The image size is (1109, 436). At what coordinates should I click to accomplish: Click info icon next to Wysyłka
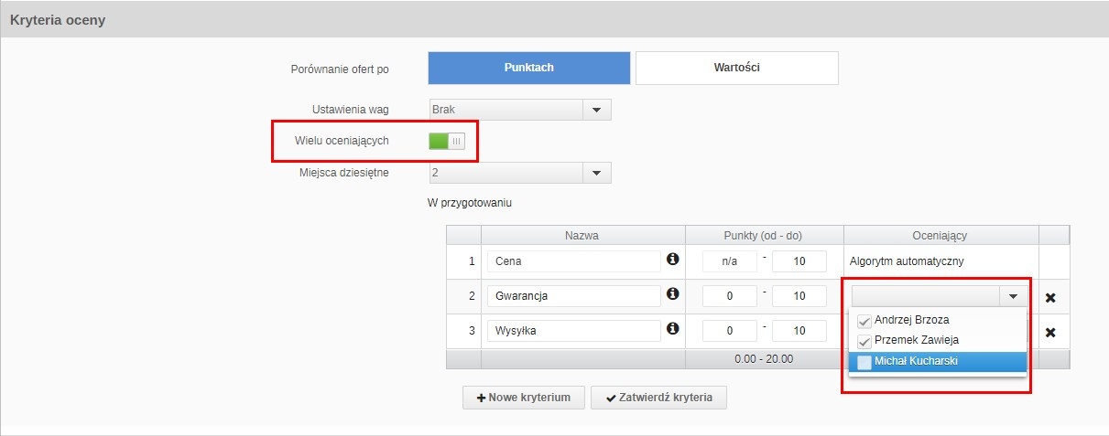[x=673, y=328]
